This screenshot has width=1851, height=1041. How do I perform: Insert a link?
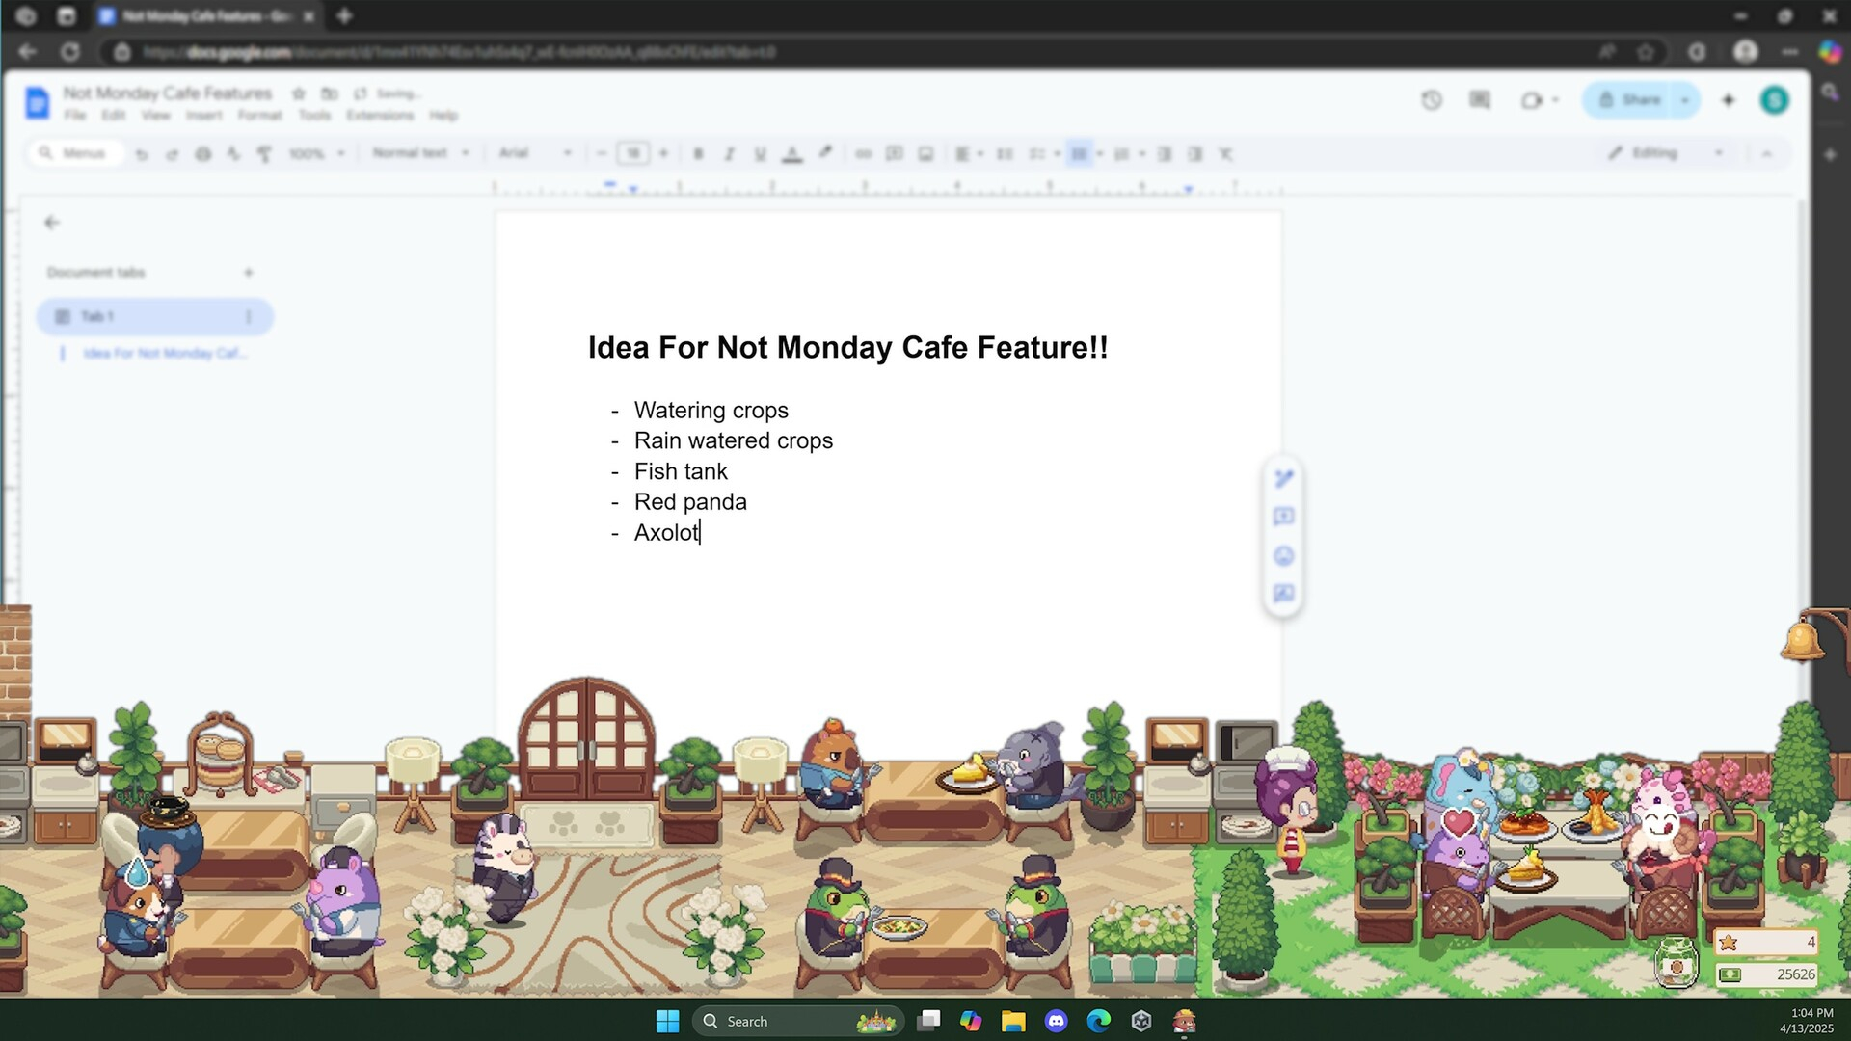(863, 153)
